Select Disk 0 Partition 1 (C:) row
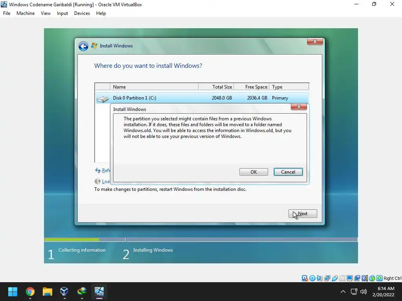The image size is (402, 301). point(202,98)
